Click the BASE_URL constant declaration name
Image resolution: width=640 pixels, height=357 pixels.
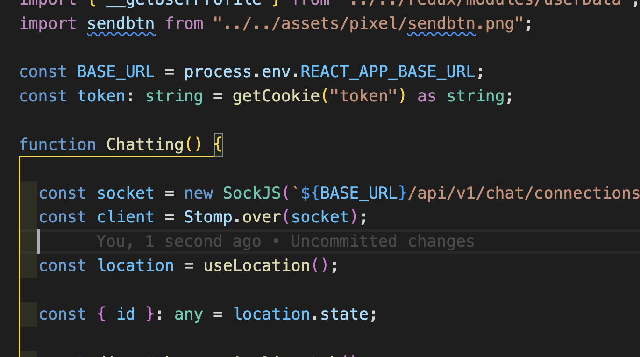click(x=115, y=72)
